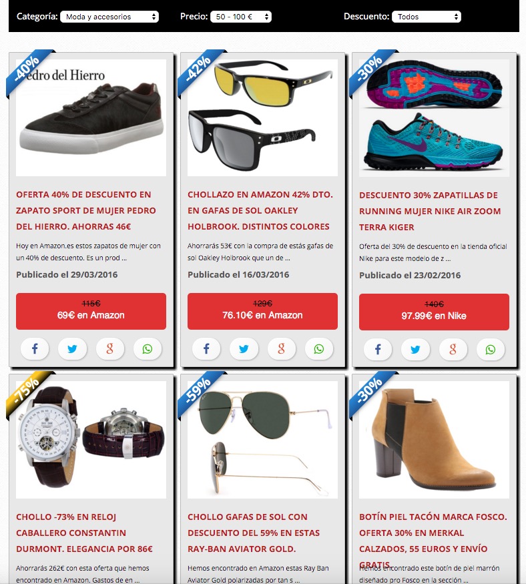This screenshot has width=526, height=584.
Task: Send Pedro del Hierro offer via WhatsApp
Action: pyautogui.click(x=148, y=349)
